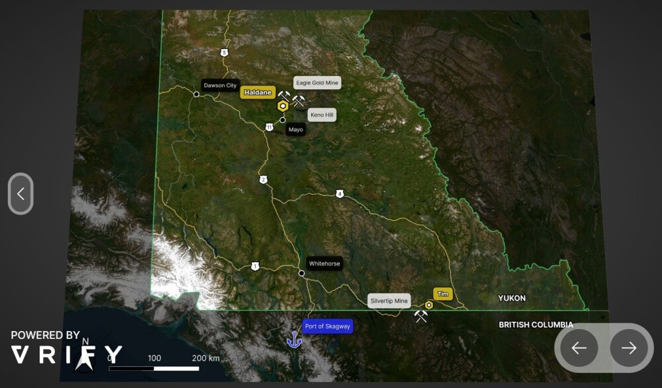Select the Tim project label
This screenshot has width=662, height=388.
443,294
